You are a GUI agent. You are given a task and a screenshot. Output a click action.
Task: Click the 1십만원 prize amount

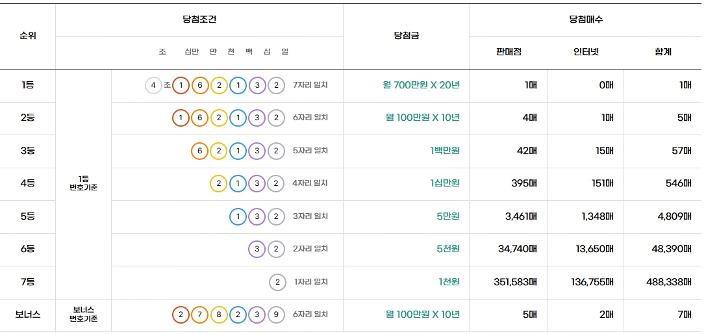(444, 183)
